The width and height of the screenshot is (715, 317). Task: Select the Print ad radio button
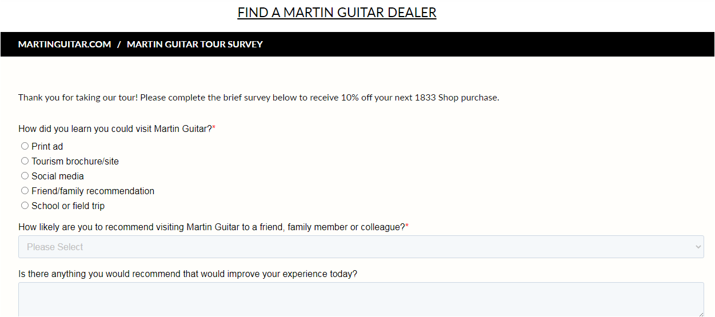click(25, 146)
